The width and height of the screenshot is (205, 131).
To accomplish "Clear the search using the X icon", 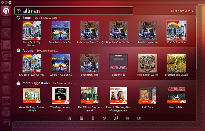I will [19, 11].
